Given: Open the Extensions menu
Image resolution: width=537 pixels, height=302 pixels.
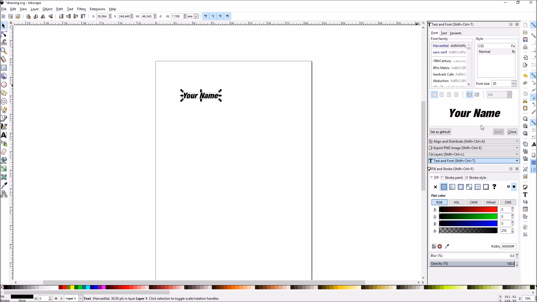Looking at the screenshot, I should tap(97, 9).
